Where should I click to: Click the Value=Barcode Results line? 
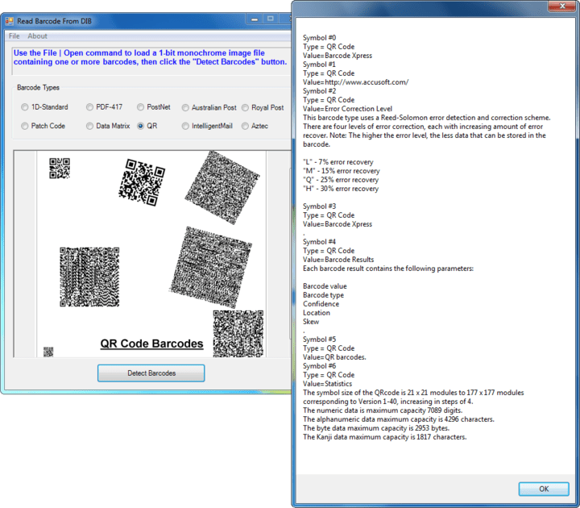[338, 260]
